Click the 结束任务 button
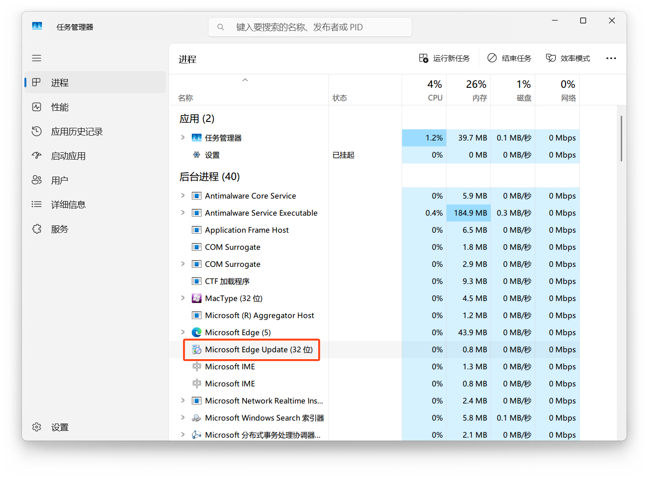This screenshot has height=485, width=650. [x=509, y=58]
